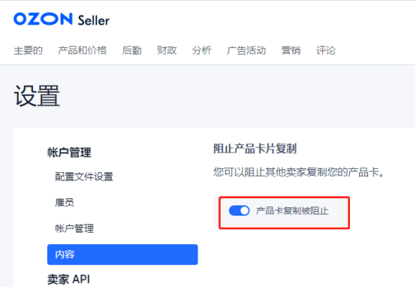Go to the 后勤 section
The width and height of the screenshot is (416, 287).
(x=132, y=50)
